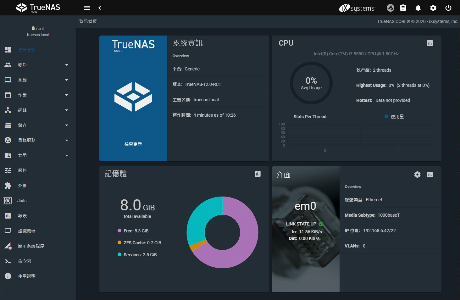Open interface widget reports chart icon
Viewport: 460px width, 300px height.
pos(430,175)
